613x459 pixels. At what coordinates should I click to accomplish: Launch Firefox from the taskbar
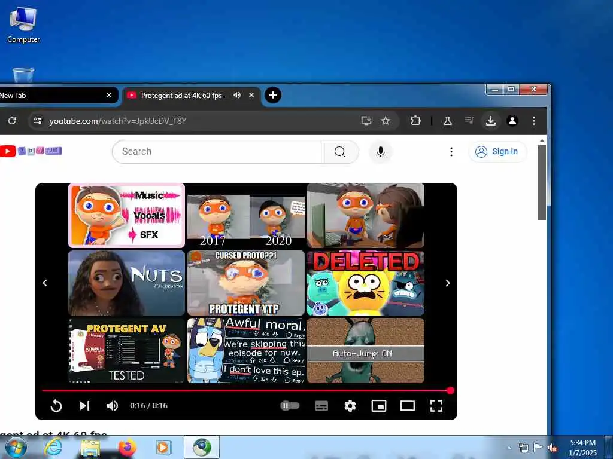[127, 448]
